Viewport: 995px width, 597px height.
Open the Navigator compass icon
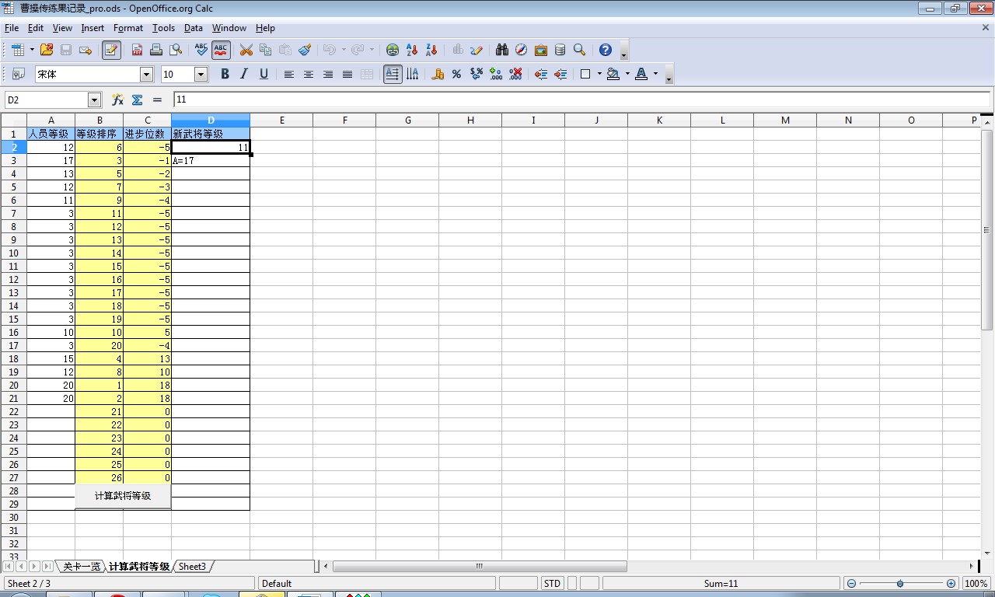click(521, 50)
